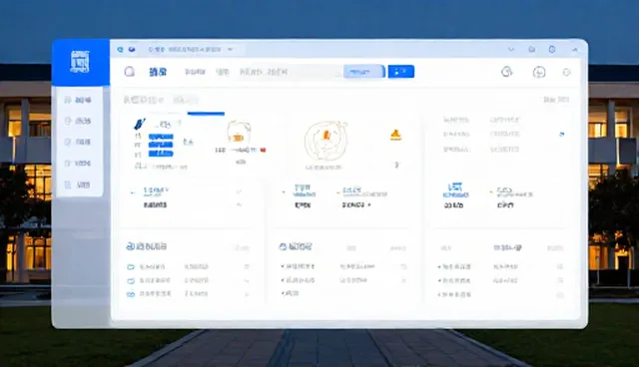Click the large orange circular illustration
This screenshot has height=367, width=639.
click(325, 141)
